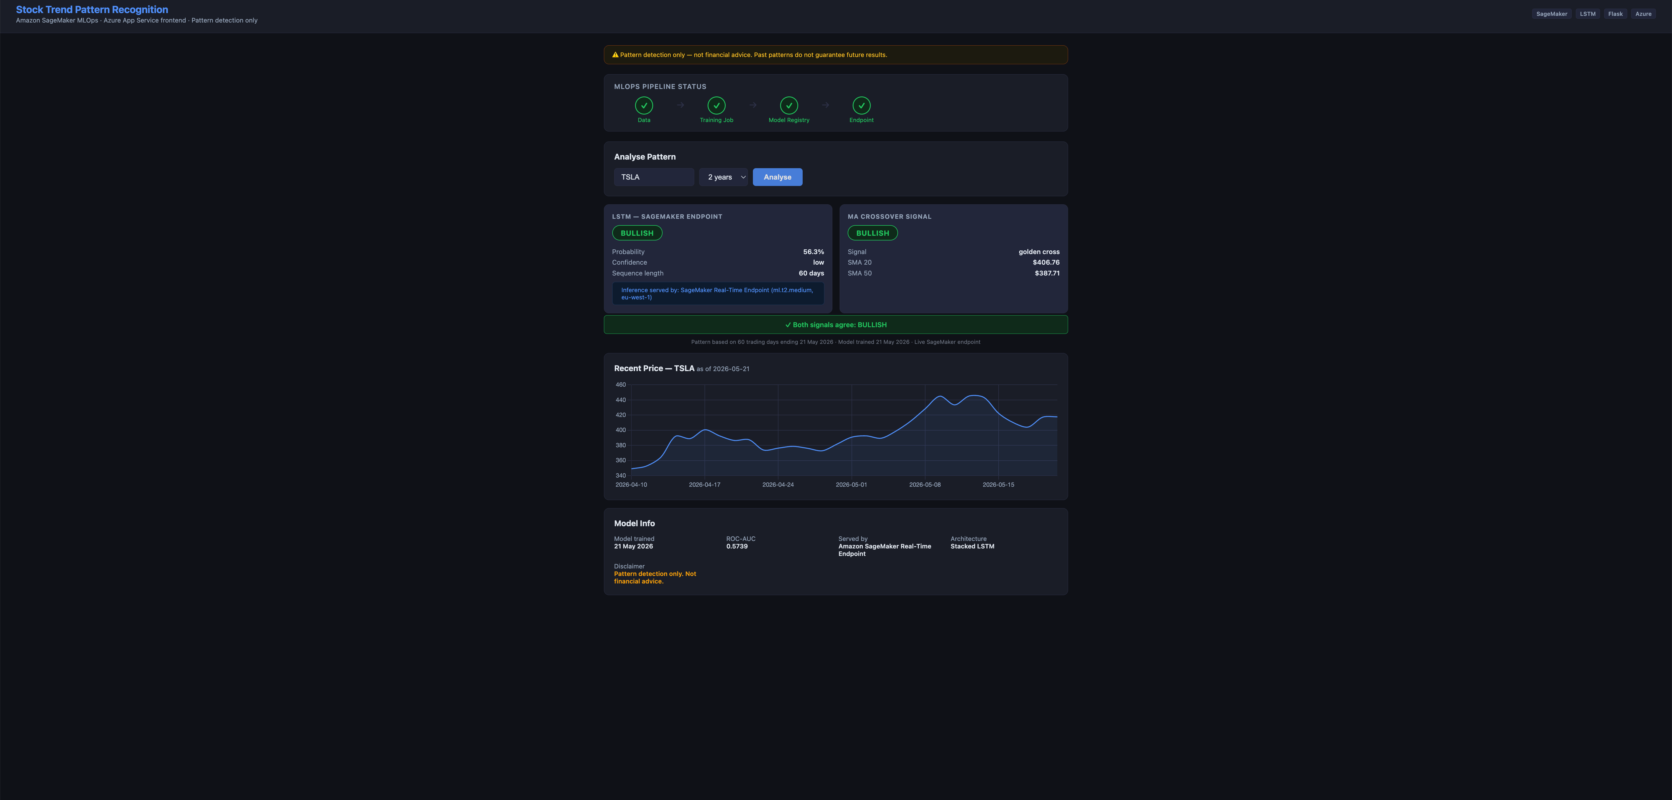Click the checkmark in the signals agree banner
This screenshot has width=1672, height=800.
tap(788, 325)
